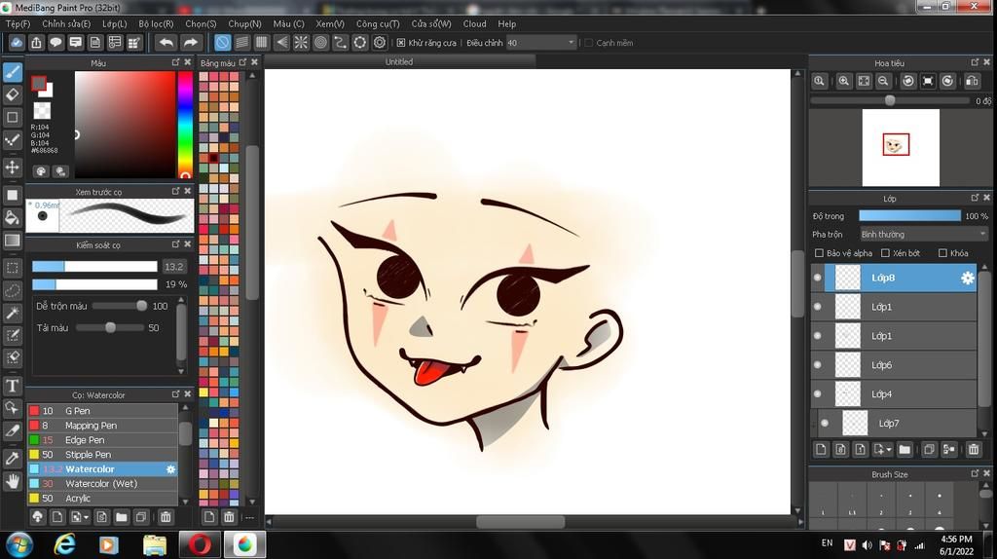This screenshot has height=559, width=997.
Task: Select the Mapping Pen brush
Action: pos(102,426)
